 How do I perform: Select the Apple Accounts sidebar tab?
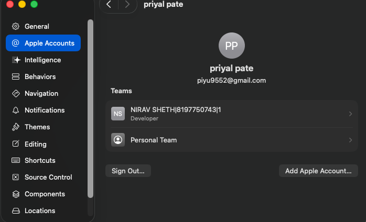coord(43,43)
